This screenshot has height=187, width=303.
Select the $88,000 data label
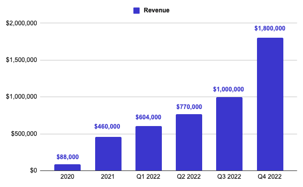pyautogui.click(x=68, y=157)
